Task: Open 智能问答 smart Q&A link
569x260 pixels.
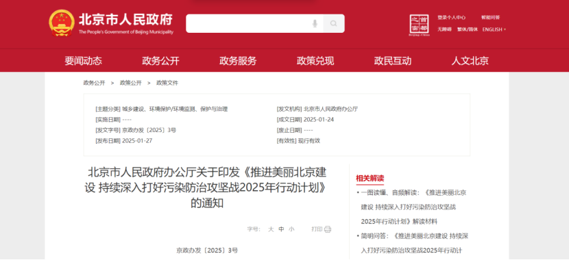Action: (491, 17)
